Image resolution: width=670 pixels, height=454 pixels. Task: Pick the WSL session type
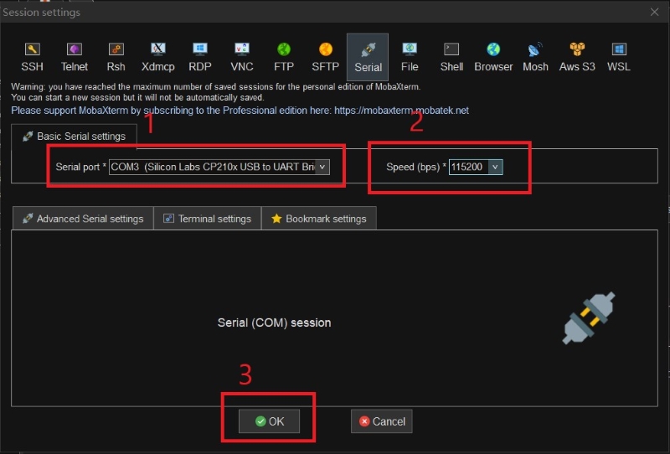[x=619, y=57]
